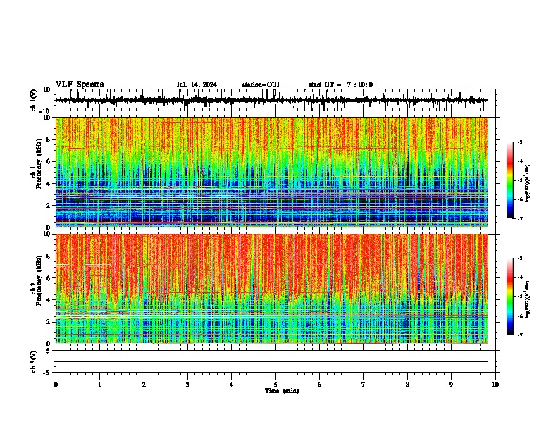Click the ch.1 "Frequency (kHz)" axis label
The height and width of the screenshot is (431, 558).
[x=39, y=163]
